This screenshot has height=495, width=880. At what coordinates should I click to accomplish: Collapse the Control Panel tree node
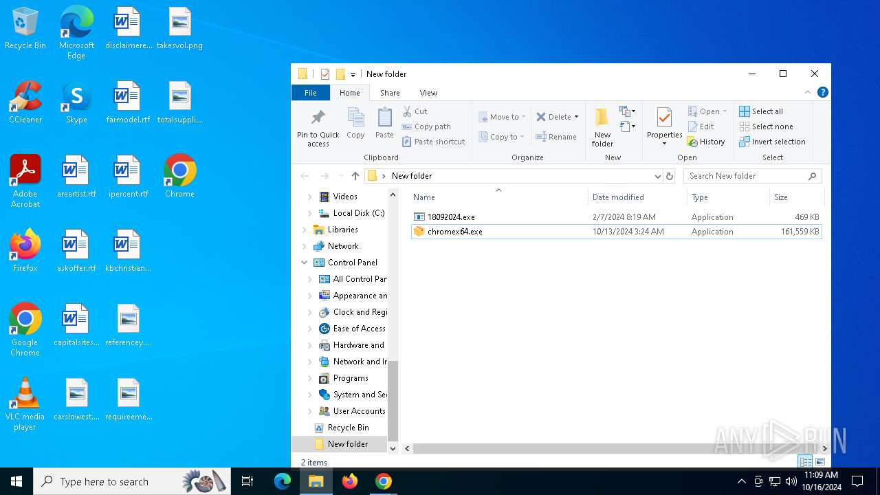[305, 263]
